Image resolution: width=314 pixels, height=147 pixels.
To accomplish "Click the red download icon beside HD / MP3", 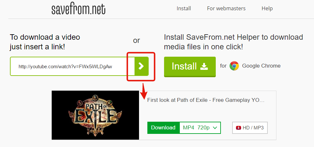I will [x=239, y=128].
